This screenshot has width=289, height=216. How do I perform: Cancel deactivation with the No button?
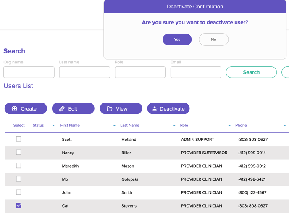pos(213,40)
